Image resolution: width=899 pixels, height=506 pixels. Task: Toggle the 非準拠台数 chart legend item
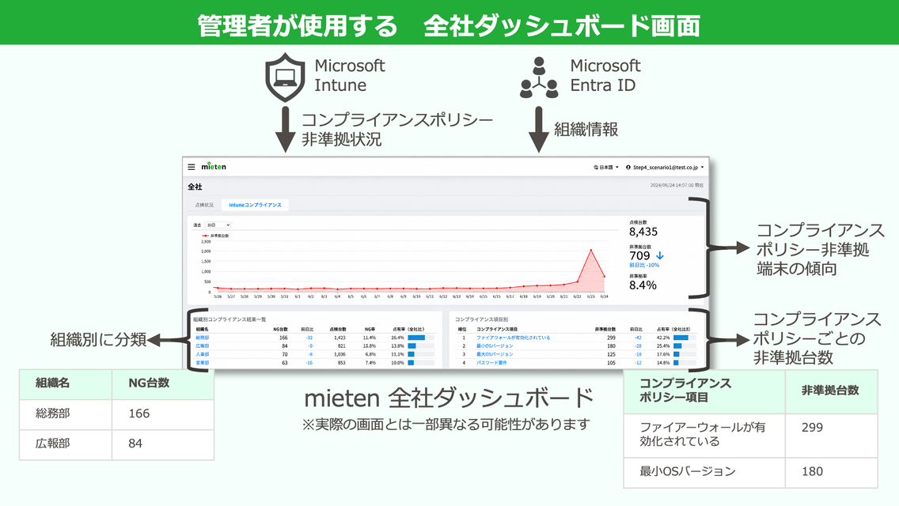coord(215,236)
